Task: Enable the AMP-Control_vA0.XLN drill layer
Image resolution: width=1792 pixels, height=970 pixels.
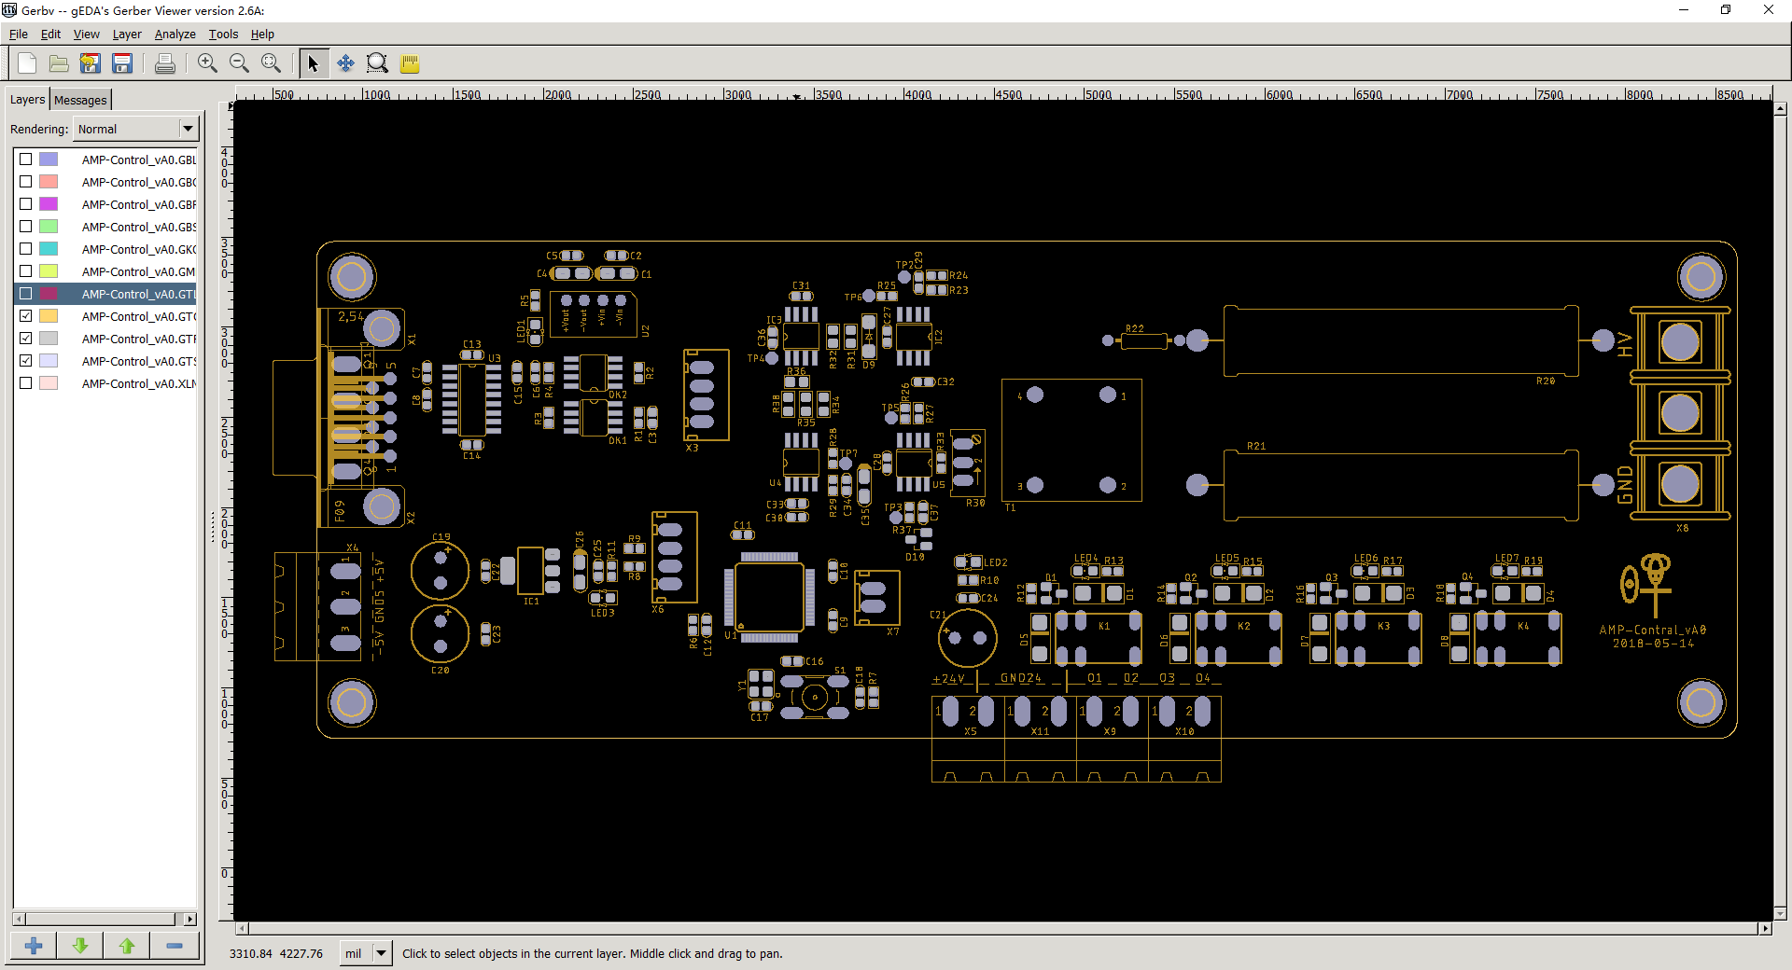Action: [26, 383]
